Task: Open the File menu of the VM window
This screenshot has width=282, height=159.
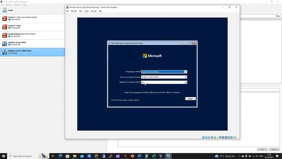Action: 67,11
